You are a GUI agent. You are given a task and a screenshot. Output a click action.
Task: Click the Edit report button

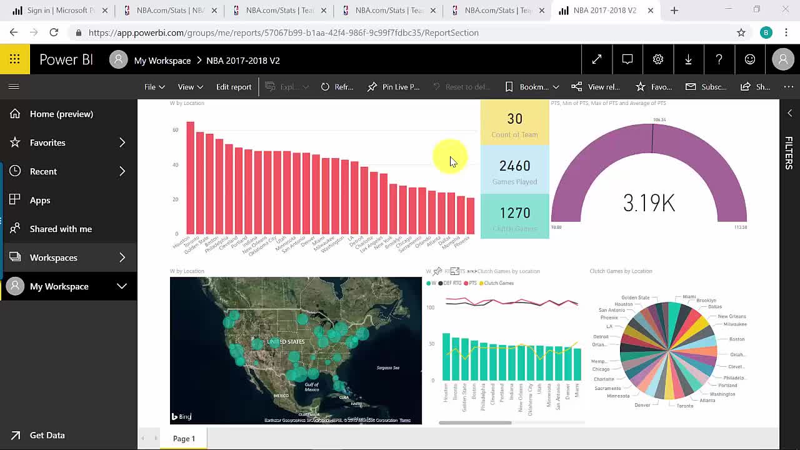[x=234, y=87]
